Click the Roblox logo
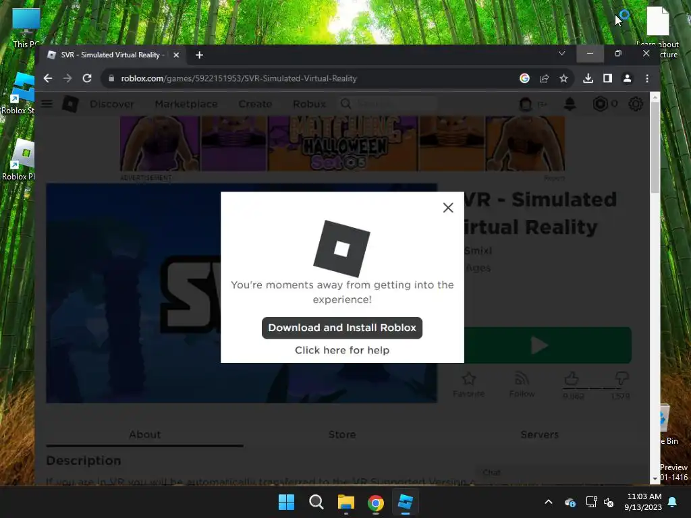The width and height of the screenshot is (691, 518). (70, 104)
